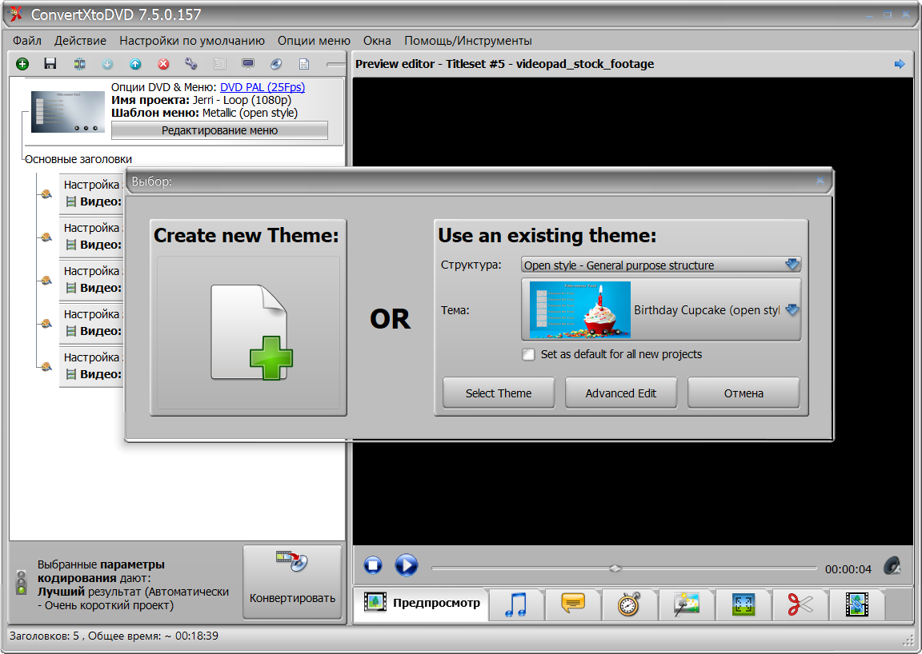This screenshot has width=922, height=654.
Task: Play the preview video
Action: pyautogui.click(x=407, y=565)
